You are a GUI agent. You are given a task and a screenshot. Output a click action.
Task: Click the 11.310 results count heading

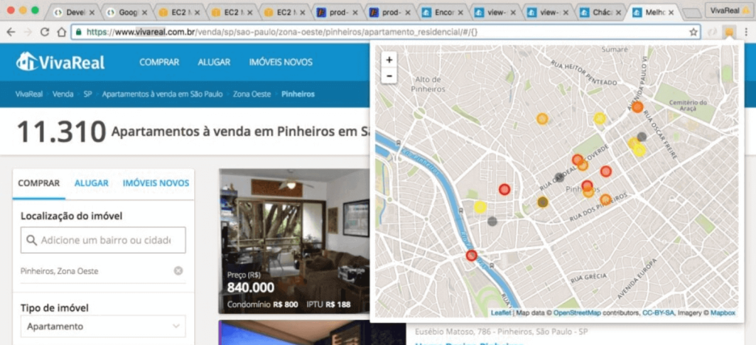pyautogui.click(x=61, y=131)
